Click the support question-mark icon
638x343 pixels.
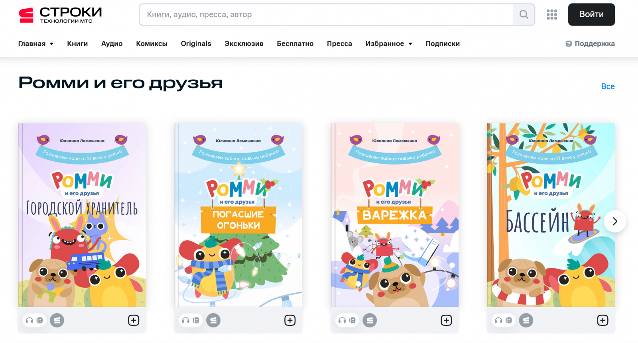569,44
